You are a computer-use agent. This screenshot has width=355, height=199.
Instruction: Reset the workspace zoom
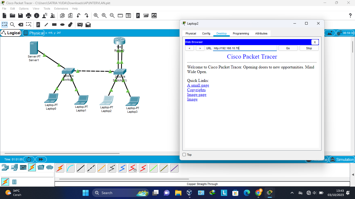click(x=104, y=16)
